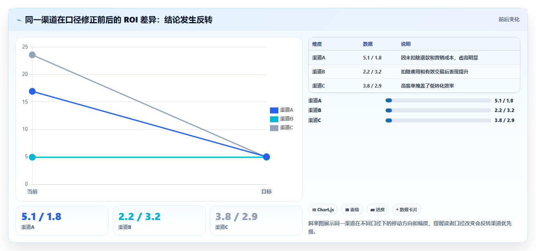Click progress value 2.2 / 3.2

point(504,110)
